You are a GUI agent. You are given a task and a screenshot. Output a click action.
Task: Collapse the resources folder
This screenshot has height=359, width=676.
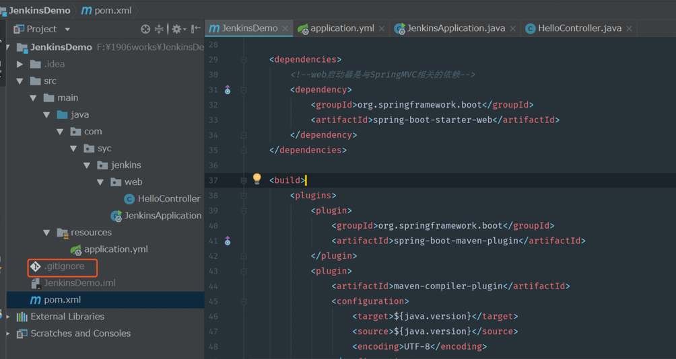[x=46, y=233]
